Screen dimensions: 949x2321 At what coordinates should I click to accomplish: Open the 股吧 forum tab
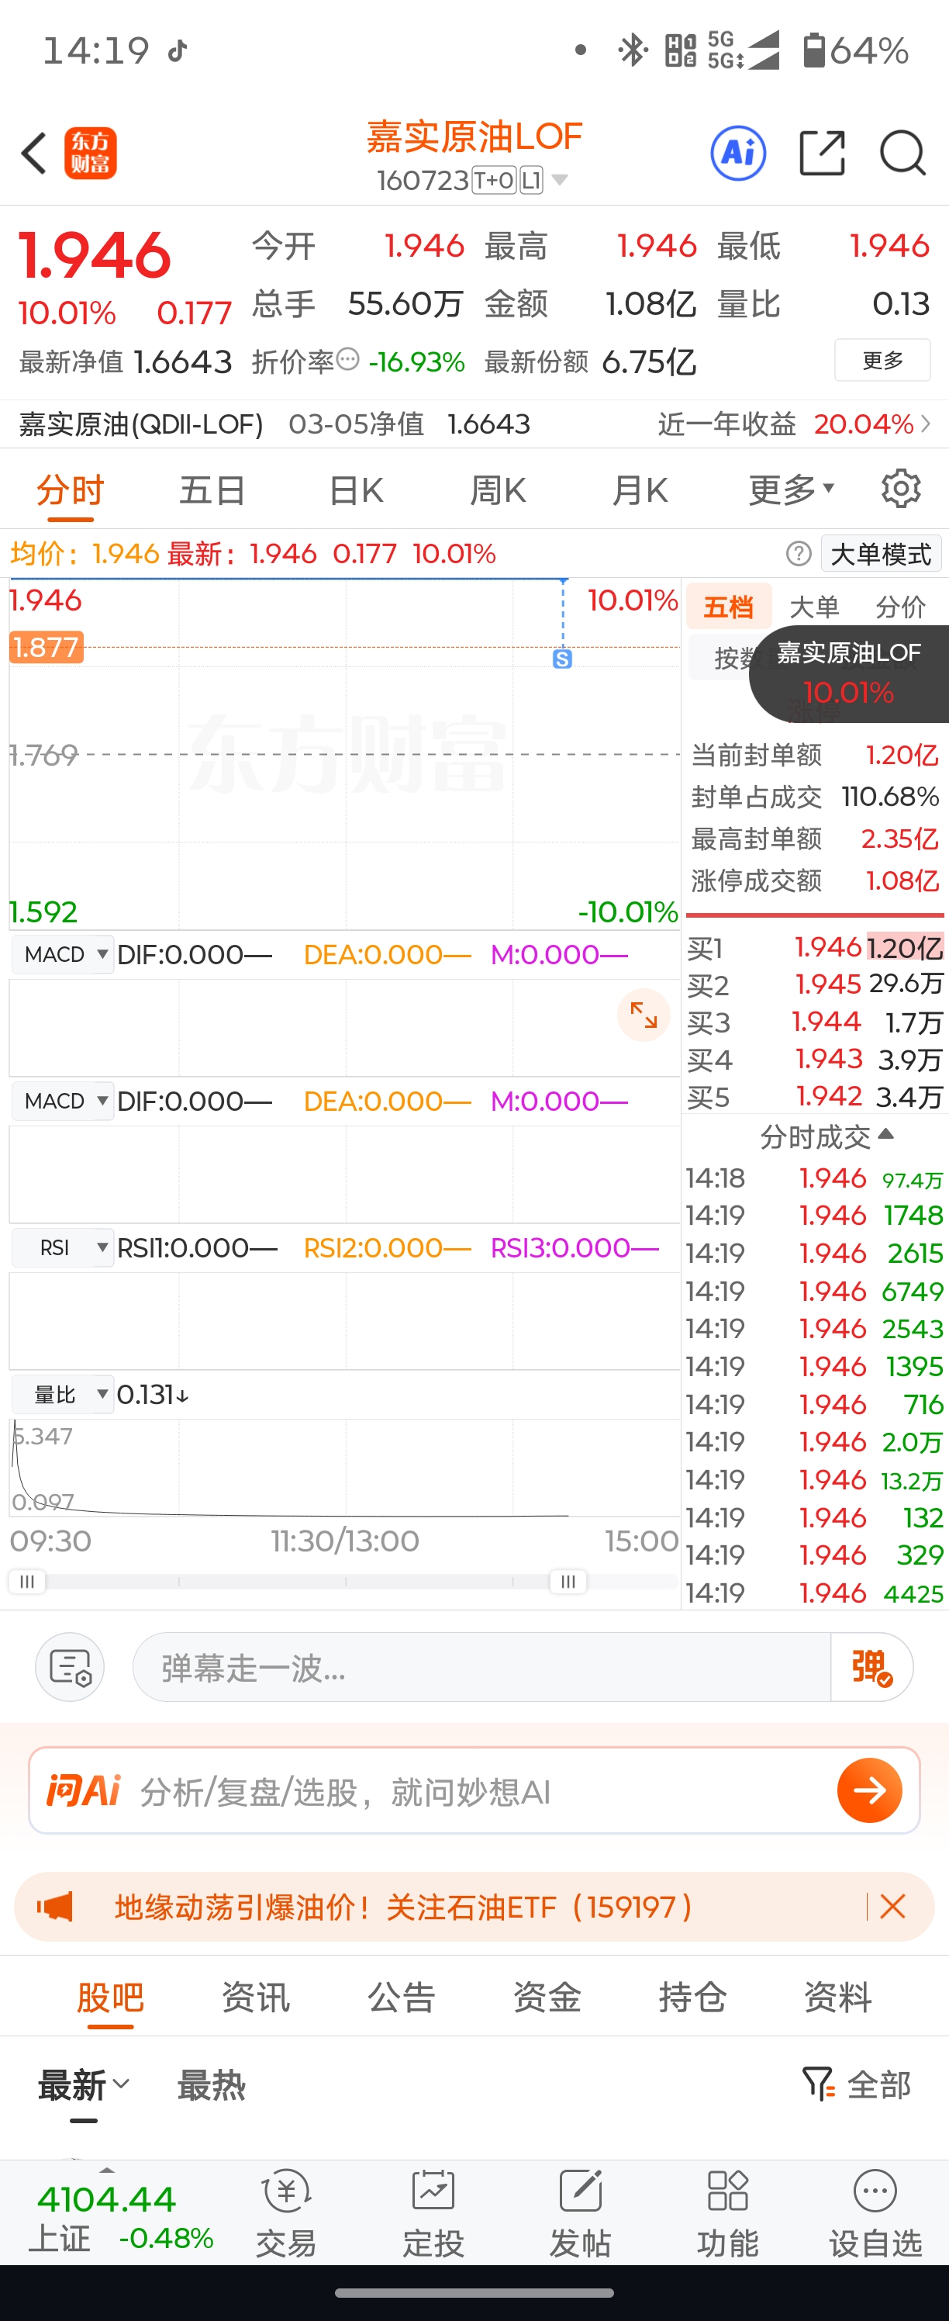click(x=110, y=1998)
